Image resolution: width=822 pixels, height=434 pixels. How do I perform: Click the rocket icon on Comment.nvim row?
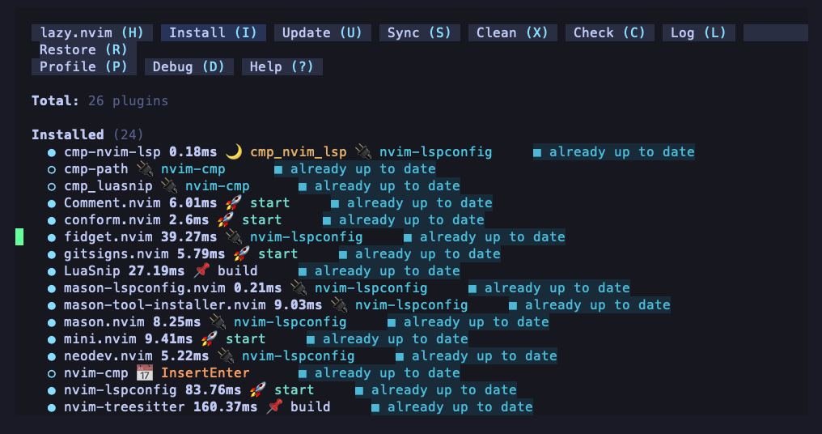point(234,202)
